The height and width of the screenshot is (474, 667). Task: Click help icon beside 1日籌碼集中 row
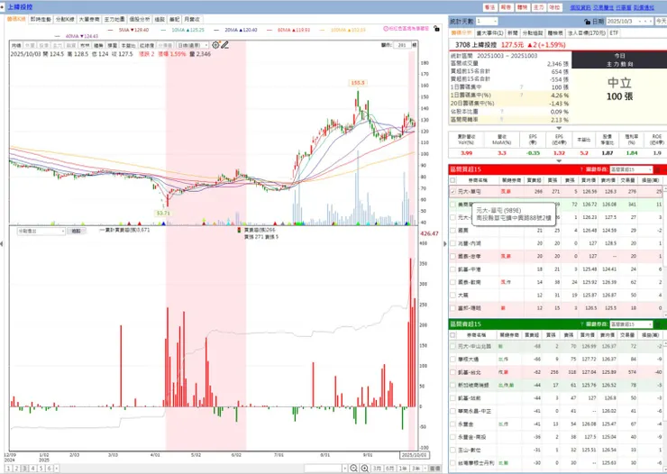(x=522, y=87)
